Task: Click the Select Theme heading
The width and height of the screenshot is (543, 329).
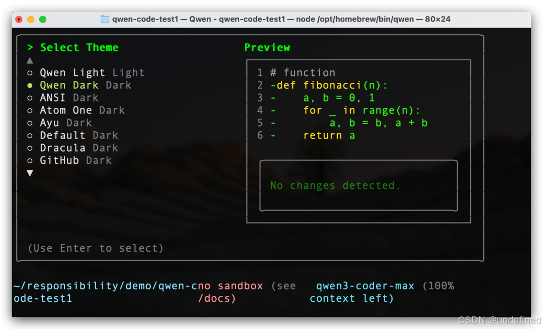Action: (79, 47)
